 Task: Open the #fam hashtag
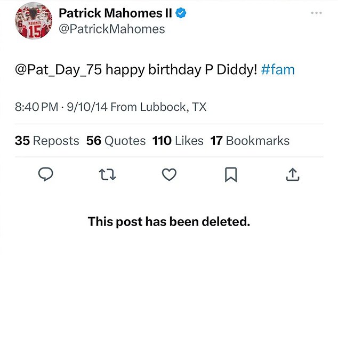tap(278, 70)
